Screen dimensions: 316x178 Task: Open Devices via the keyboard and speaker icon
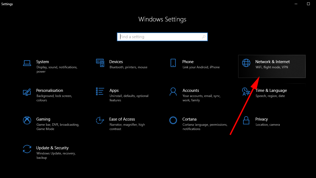100,63
